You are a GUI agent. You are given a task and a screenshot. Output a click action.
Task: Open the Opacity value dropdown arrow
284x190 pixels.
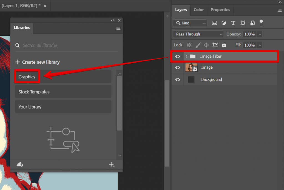point(260,34)
